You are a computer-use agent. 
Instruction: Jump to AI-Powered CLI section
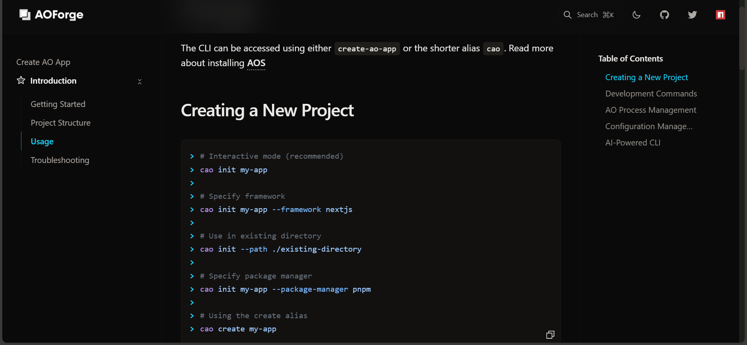point(633,143)
